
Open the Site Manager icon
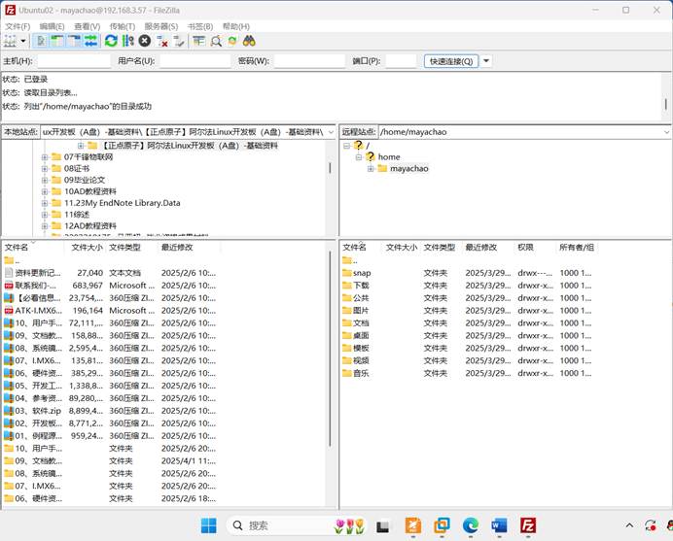coord(10,41)
